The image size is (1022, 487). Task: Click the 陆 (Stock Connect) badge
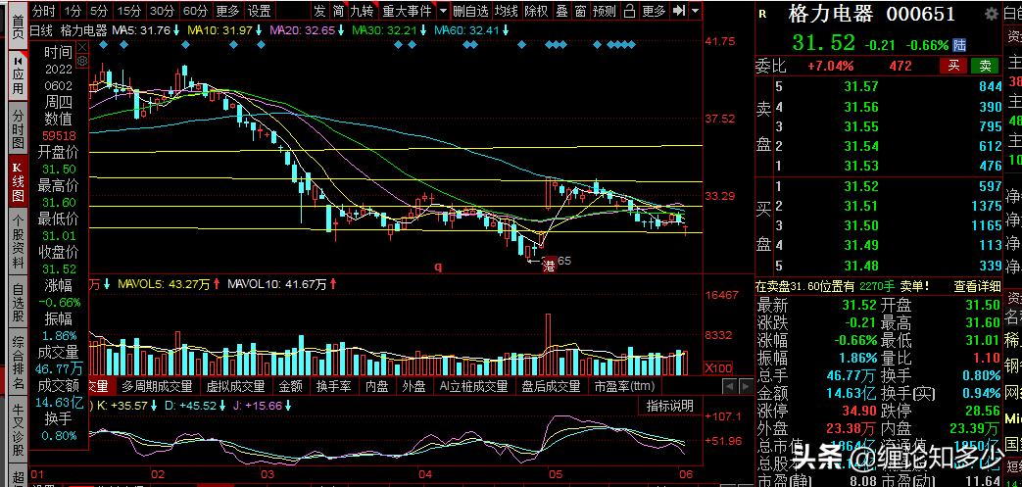pos(959,45)
